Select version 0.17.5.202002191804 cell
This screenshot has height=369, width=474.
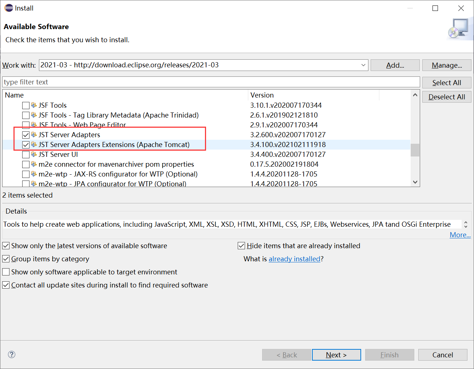click(x=284, y=164)
